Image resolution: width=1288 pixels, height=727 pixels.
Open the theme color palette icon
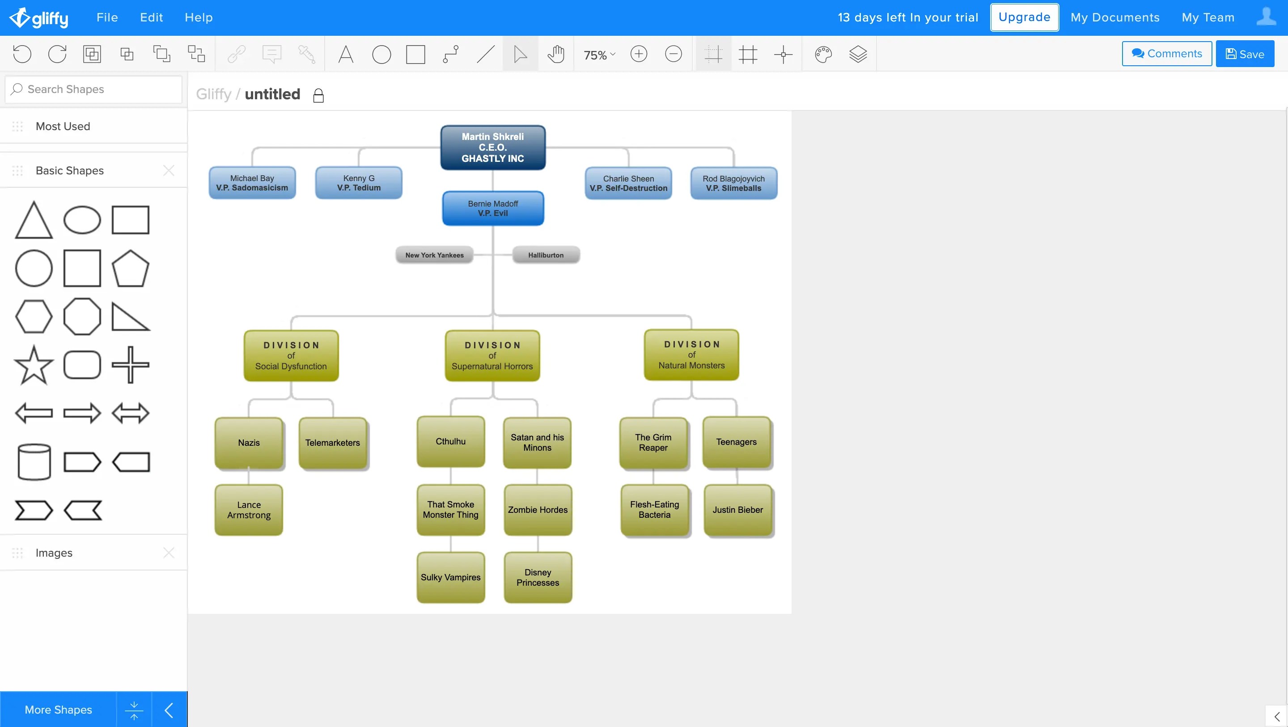tap(822, 54)
